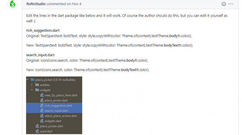Open uuid.dart in the tree
The image size is (242, 135).
(46, 131)
